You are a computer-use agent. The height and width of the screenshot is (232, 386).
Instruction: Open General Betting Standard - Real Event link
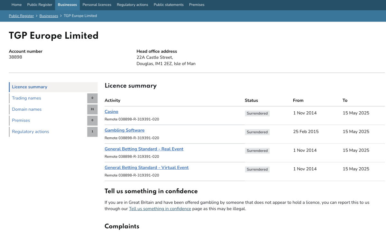click(144, 149)
